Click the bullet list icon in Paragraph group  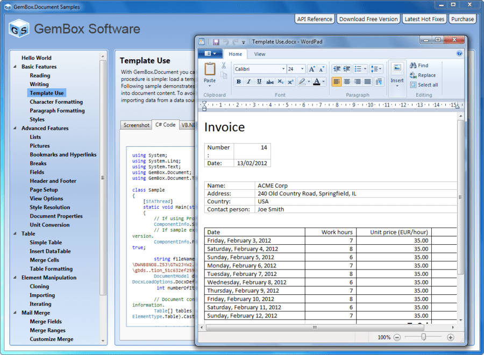click(359, 68)
